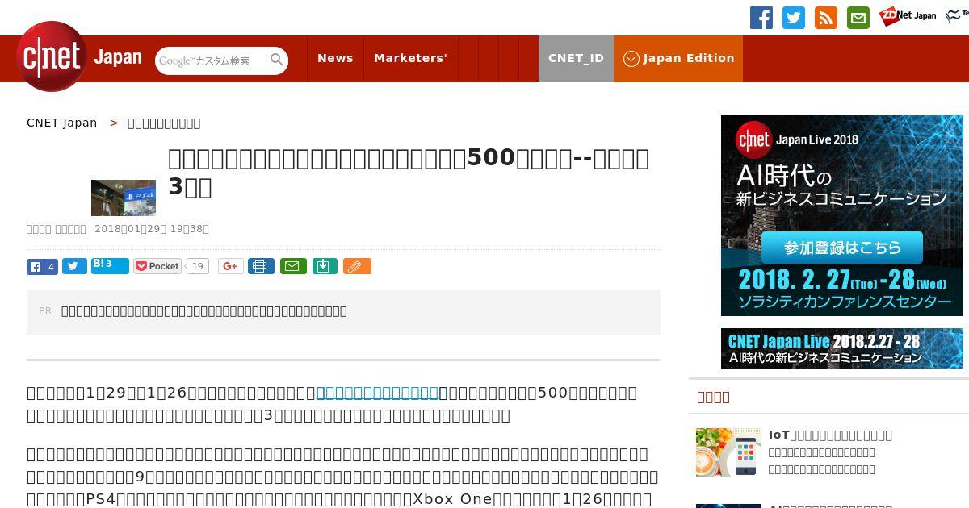Screen dimensions: 969x508
Task: Open CNET's Facebook page from the header
Action: (761, 18)
